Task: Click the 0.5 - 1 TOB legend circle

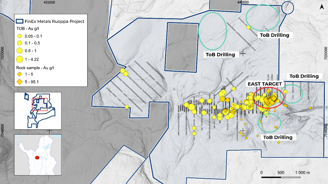Action: (19, 51)
